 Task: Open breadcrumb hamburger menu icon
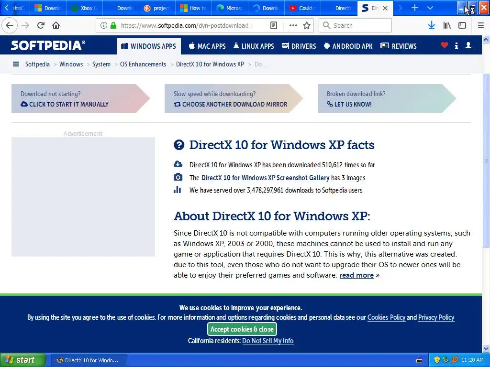(16, 64)
